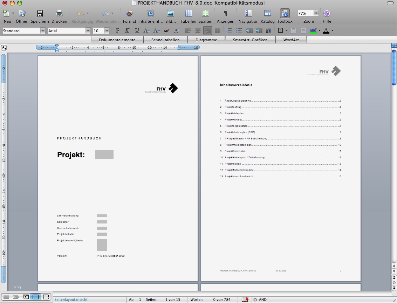The height and width of the screenshot is (303, 397).
Task: Center align text
Action: [x=198, y=30]
